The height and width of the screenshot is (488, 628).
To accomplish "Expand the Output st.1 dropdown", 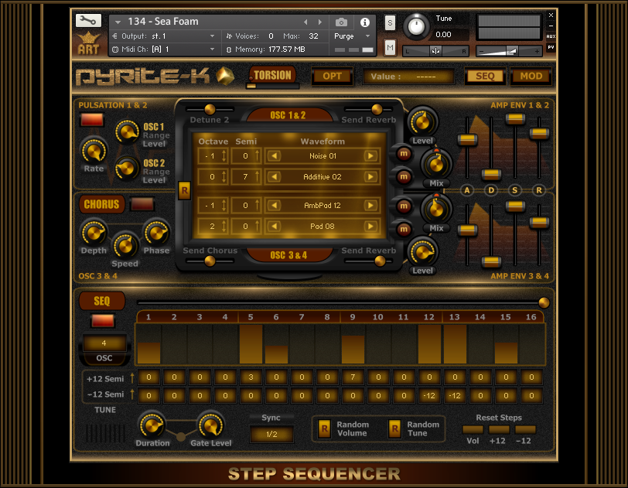I will coord(213,36).
